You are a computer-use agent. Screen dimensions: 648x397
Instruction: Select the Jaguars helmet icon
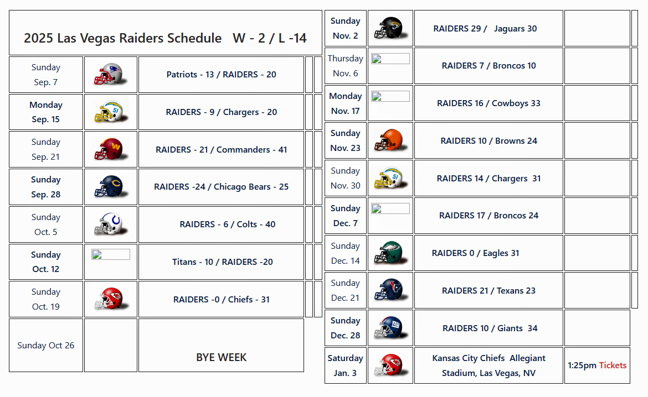[389, 28]
